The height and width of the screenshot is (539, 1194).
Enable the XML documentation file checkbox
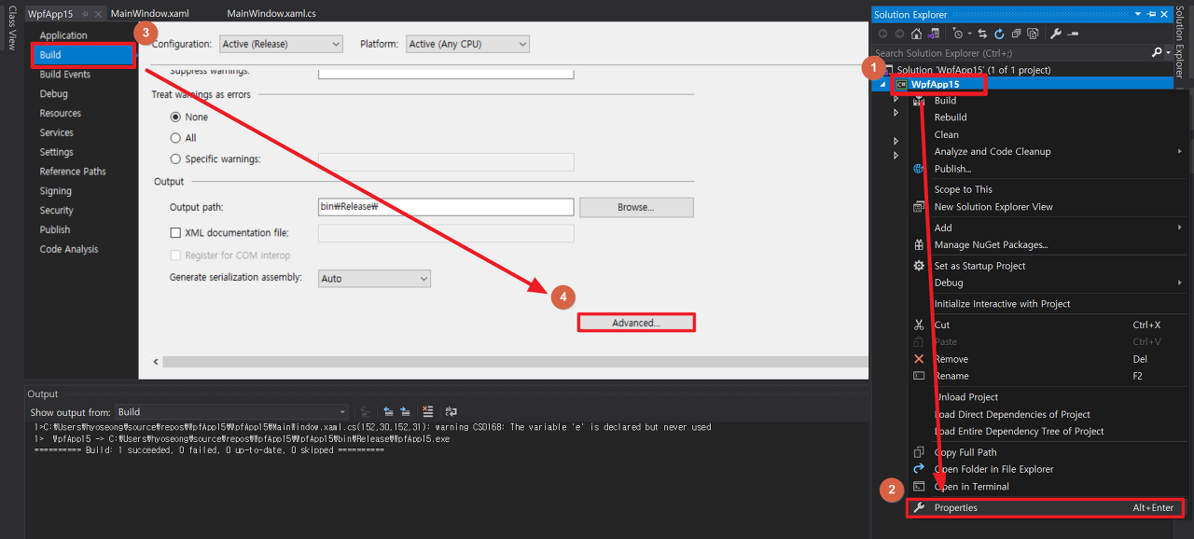(175, 233)
